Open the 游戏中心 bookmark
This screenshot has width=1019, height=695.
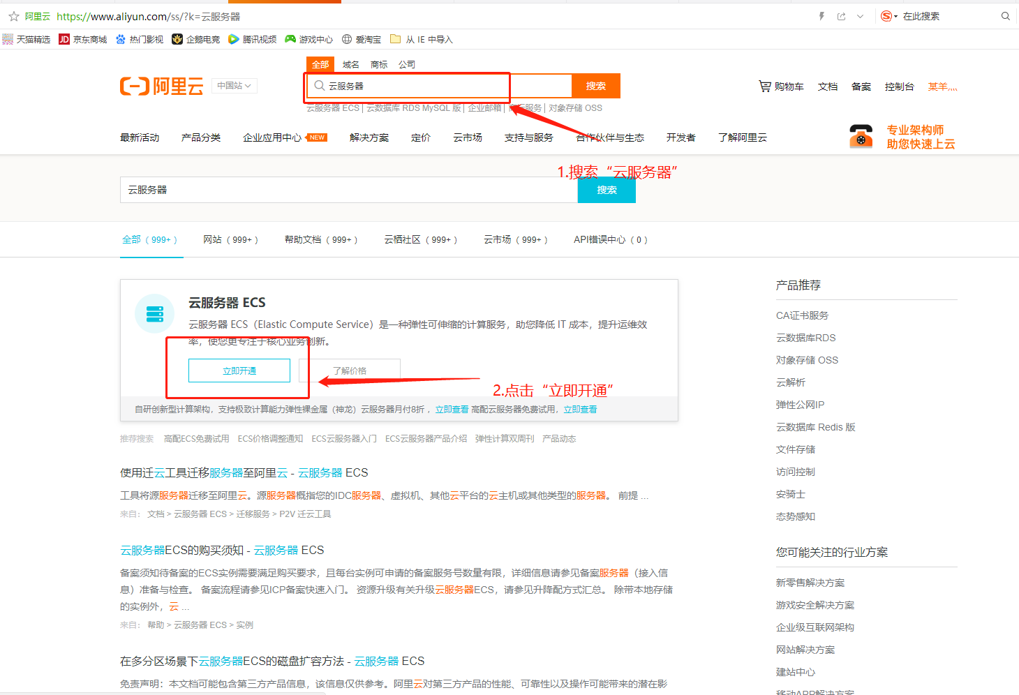[309, 39]
